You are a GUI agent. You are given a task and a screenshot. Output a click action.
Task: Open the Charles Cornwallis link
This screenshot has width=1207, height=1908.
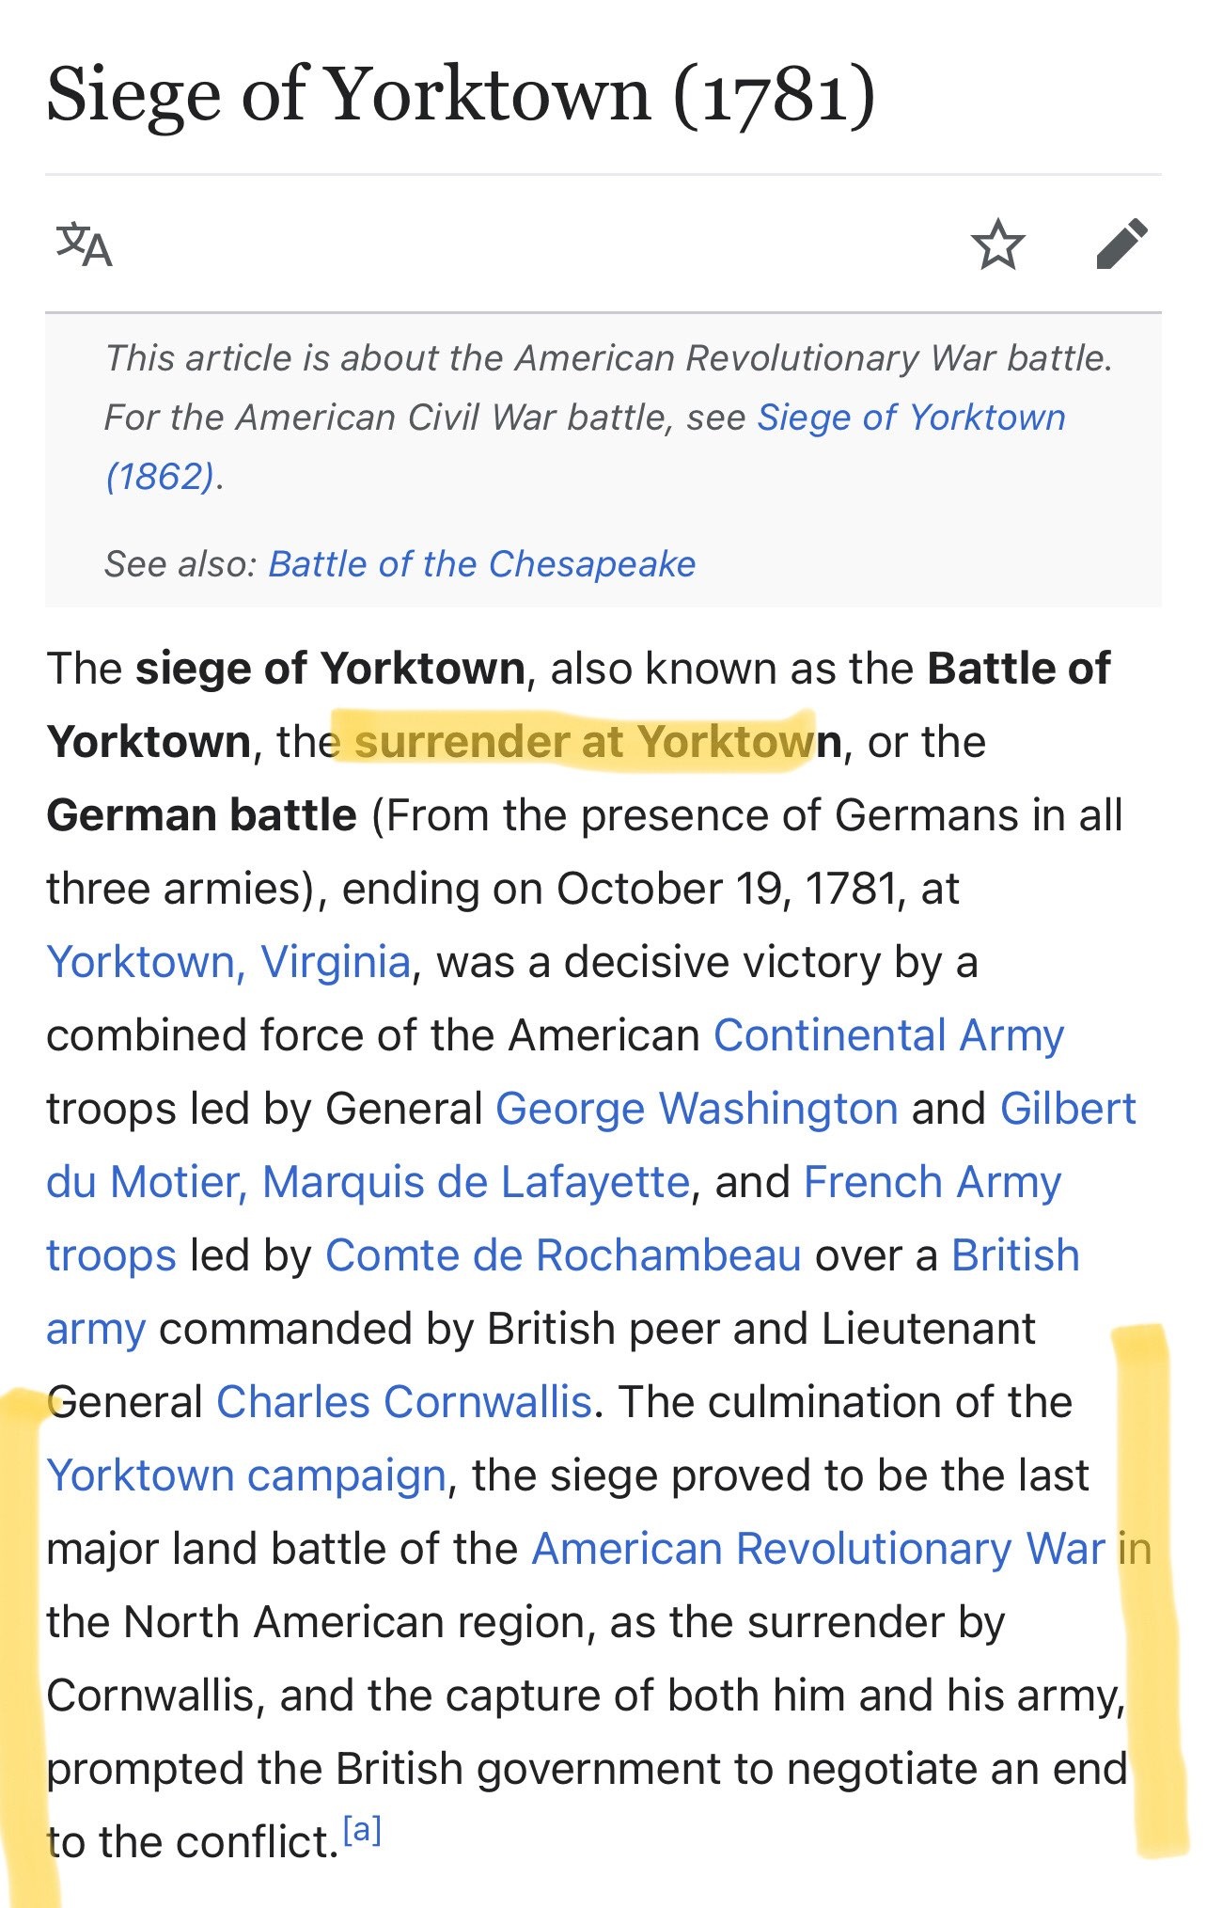click(404, 1402)
